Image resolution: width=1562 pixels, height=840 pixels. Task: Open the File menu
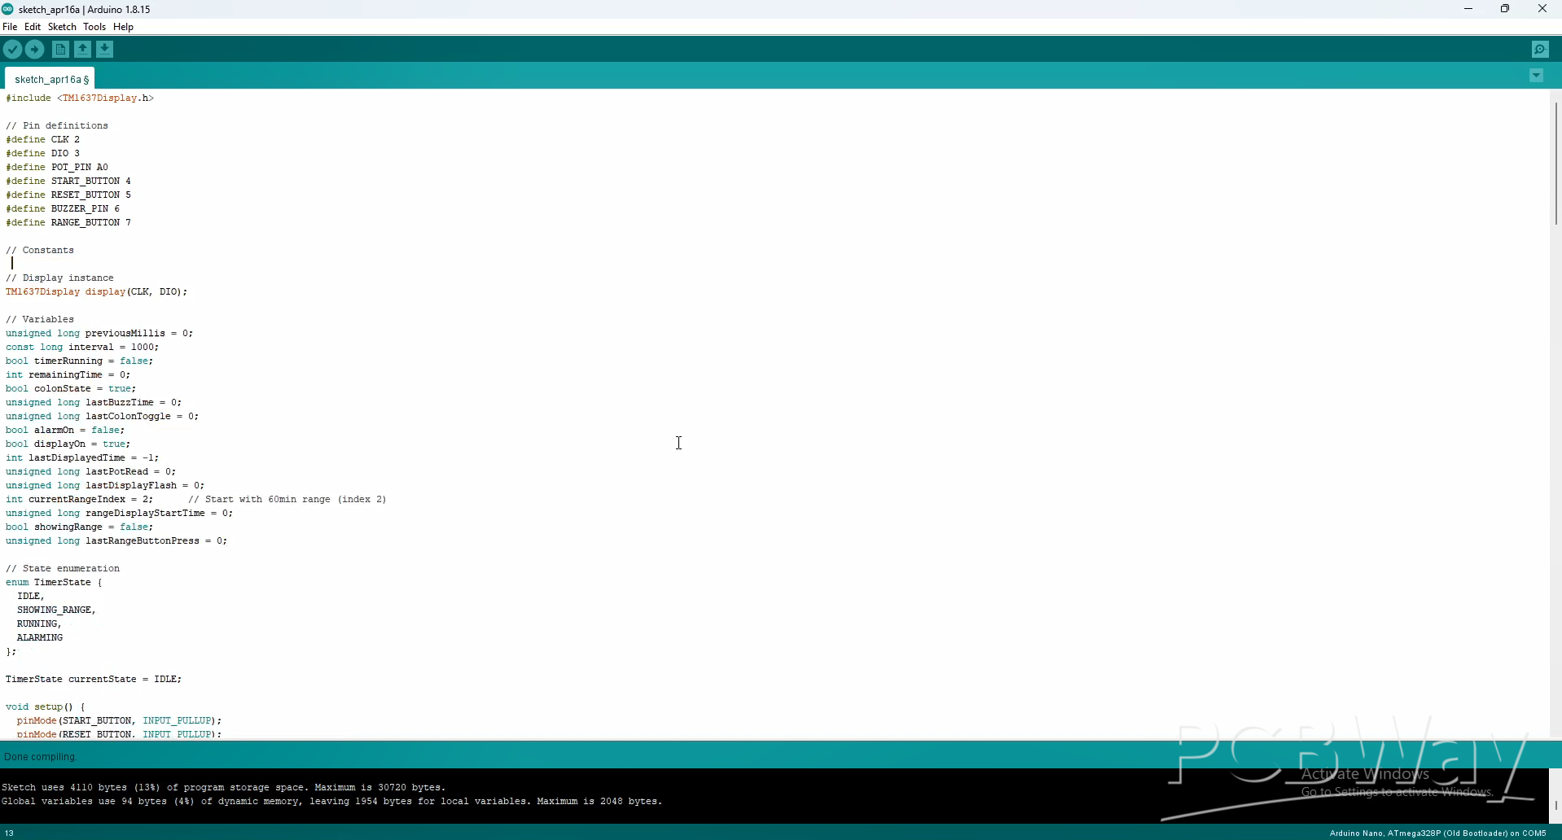(x=10, y=27)
